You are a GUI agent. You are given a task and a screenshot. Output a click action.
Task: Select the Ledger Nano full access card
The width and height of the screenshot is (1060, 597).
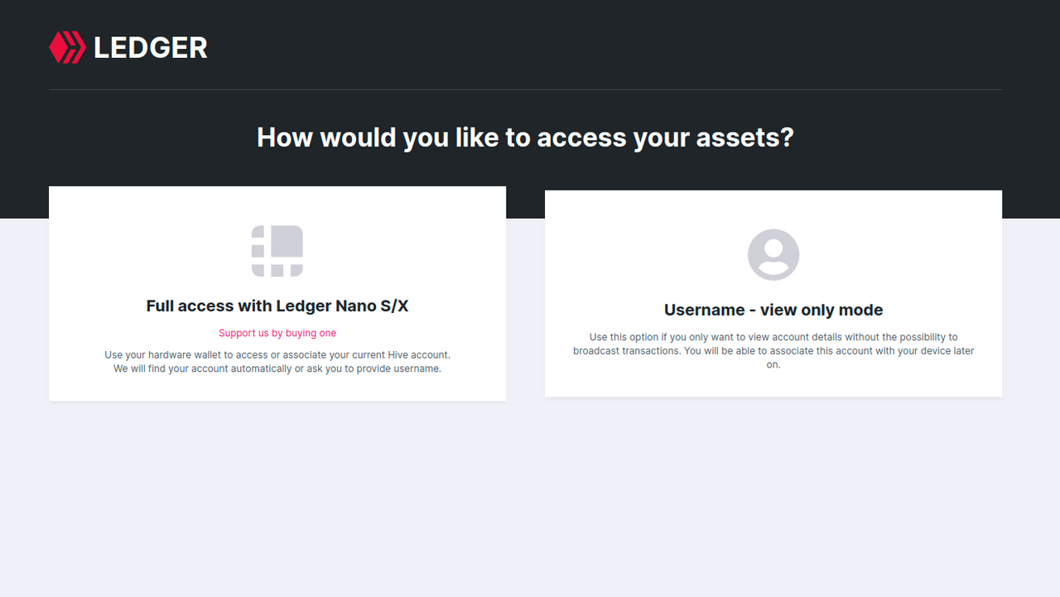[x=277, y=294]
